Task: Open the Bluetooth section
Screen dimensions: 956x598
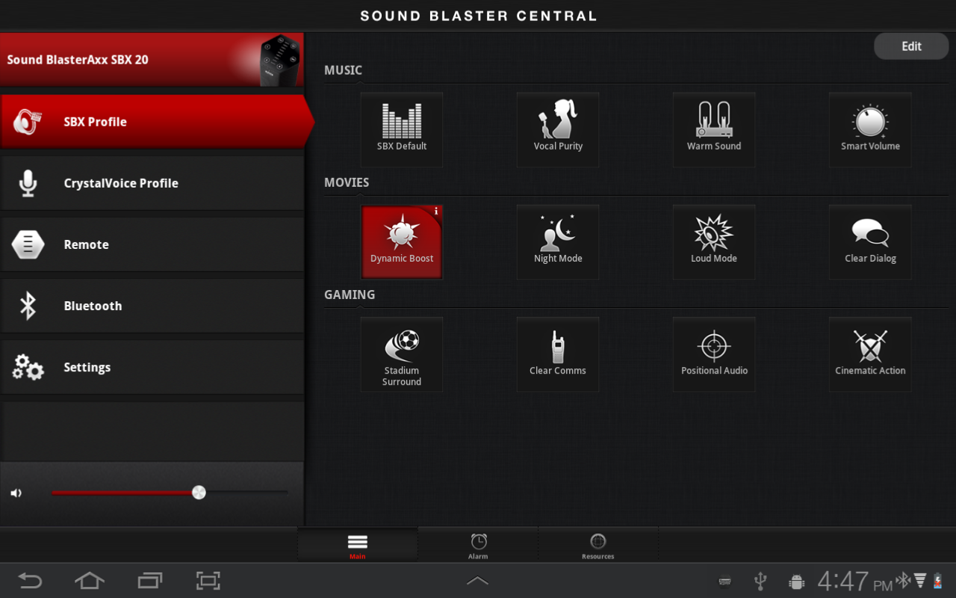Action: tap(152, 306)
